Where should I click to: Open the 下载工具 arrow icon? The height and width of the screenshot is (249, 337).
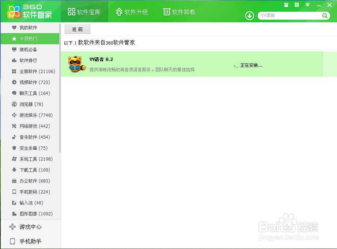(14, 170)
